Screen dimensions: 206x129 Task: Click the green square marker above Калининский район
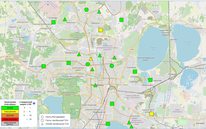coord(68,63)
